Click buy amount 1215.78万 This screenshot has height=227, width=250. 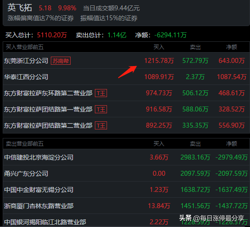[159, 61]
